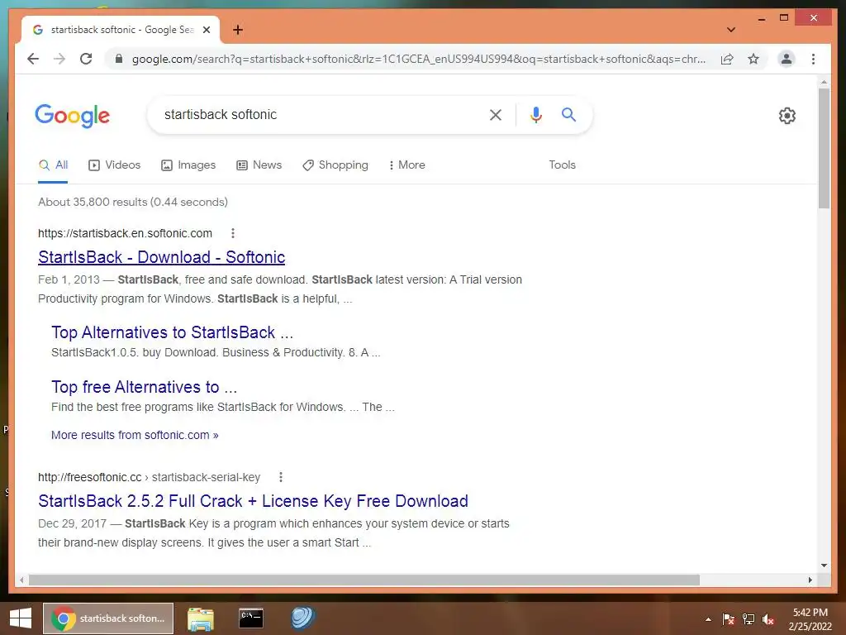This screenshot has height=635, width=846.
Task: Open a new tab with plus button
Action: [x=237, y=30]
